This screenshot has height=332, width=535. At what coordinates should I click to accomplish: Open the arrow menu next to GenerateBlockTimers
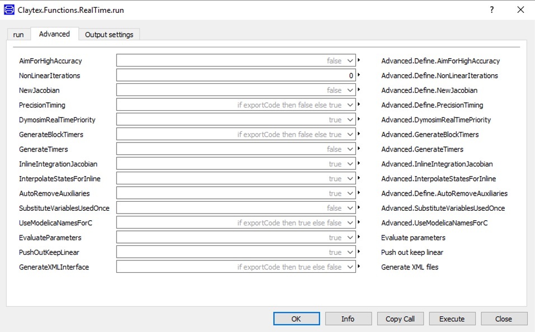pos(359,134)
